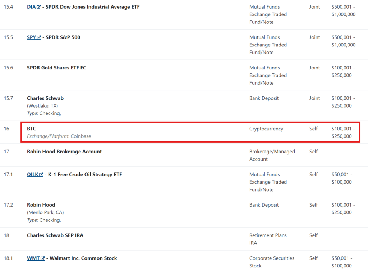The image size is (368, 270).
Task: Click the Menlo Park, CA location text
Action: [x=45, y=212]
